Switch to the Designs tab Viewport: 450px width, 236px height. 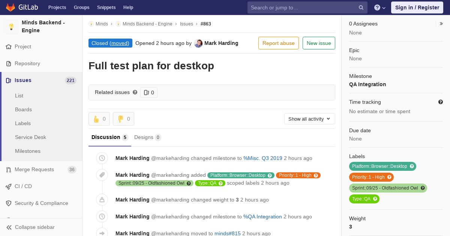(148, 137)
